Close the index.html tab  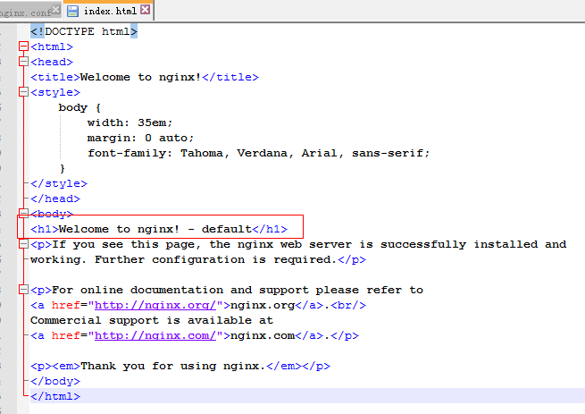146,10
